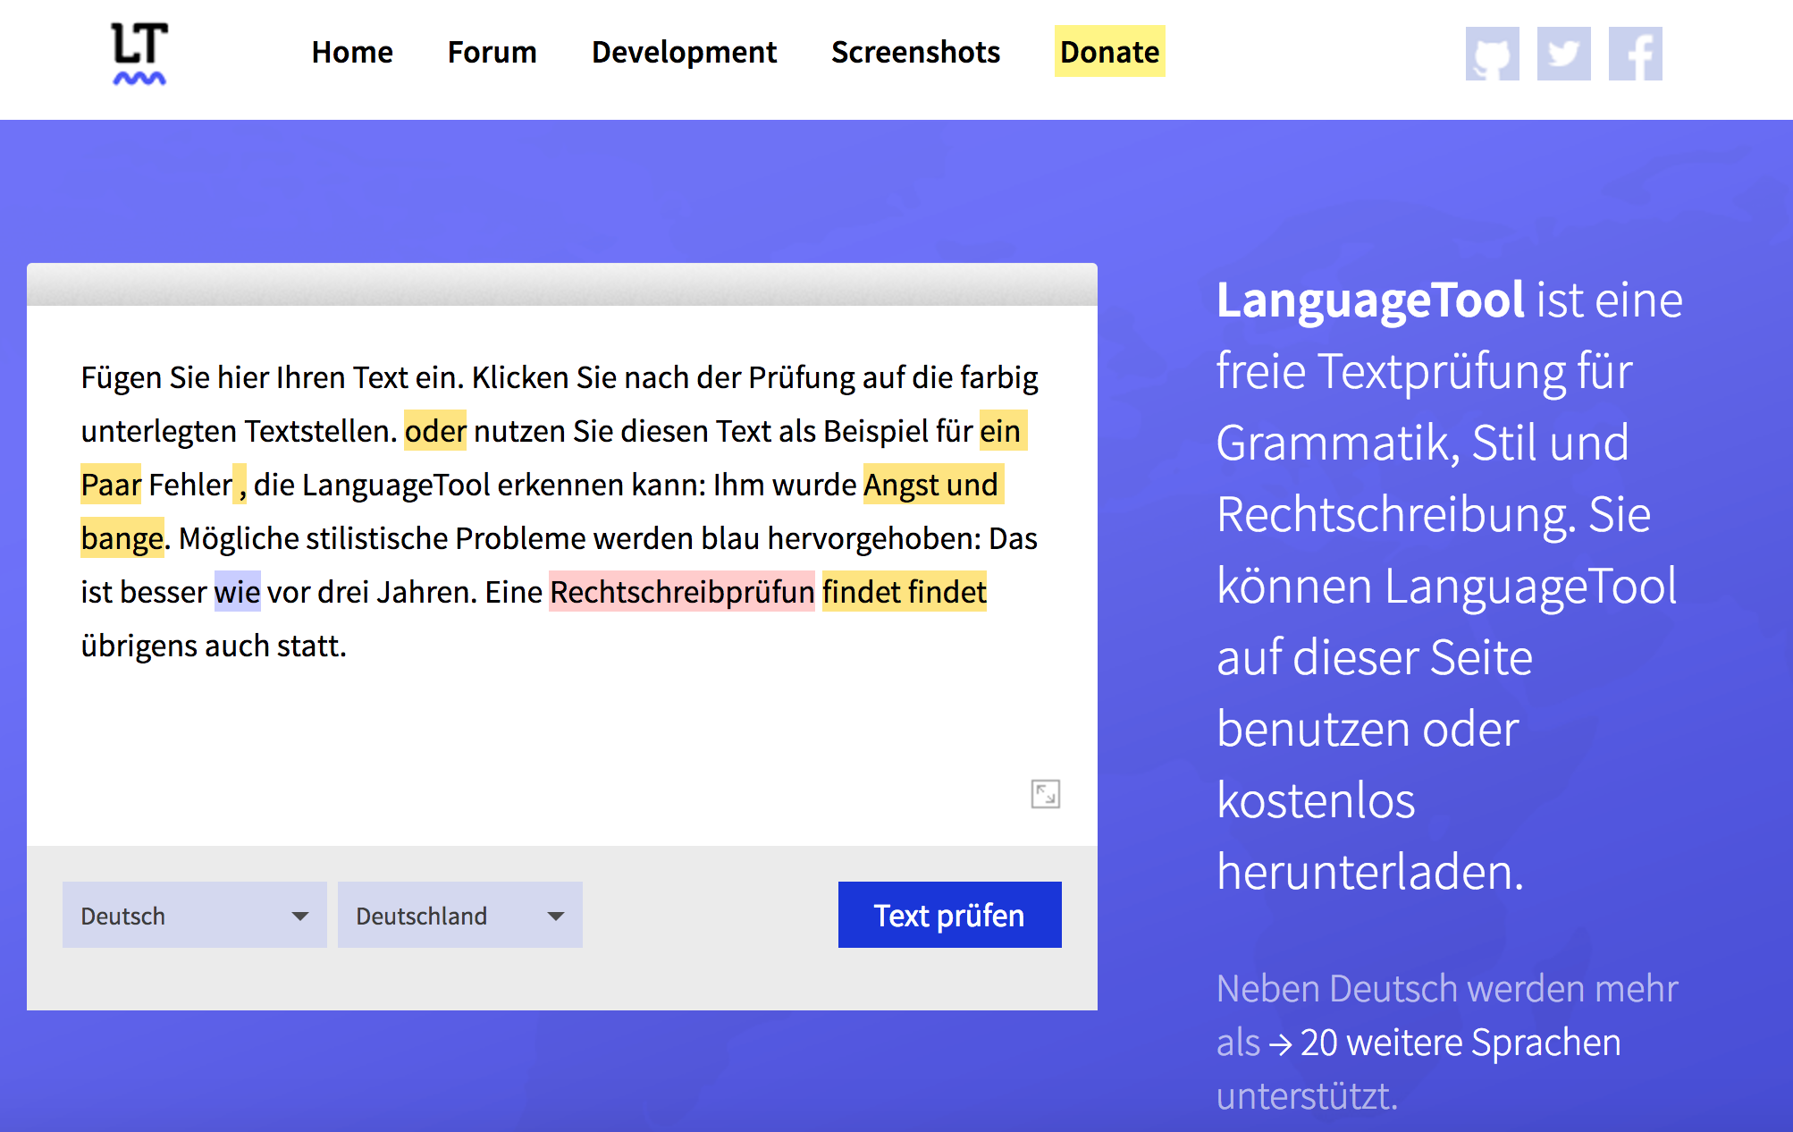Screen dimensions: 1793x1132
Task: Open the GitHub icon link
Action: coord(1492,54)
